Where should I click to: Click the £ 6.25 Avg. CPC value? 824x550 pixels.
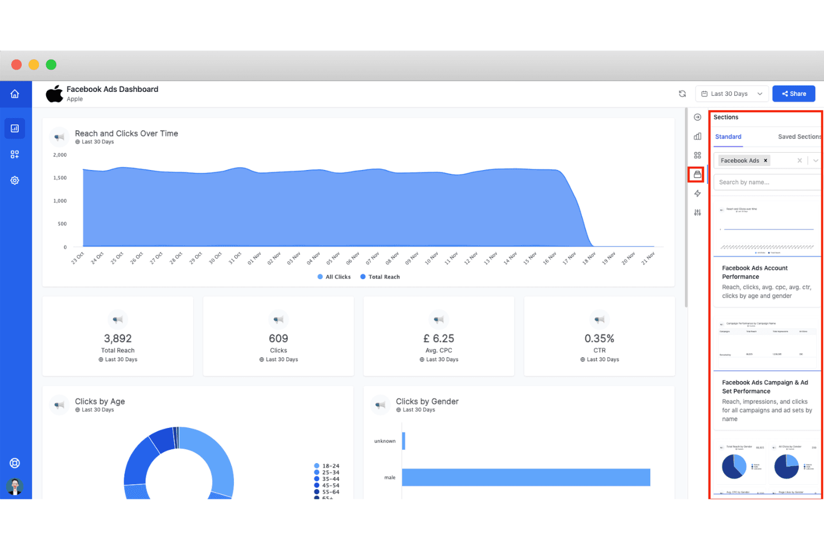[x=439, y=338]
